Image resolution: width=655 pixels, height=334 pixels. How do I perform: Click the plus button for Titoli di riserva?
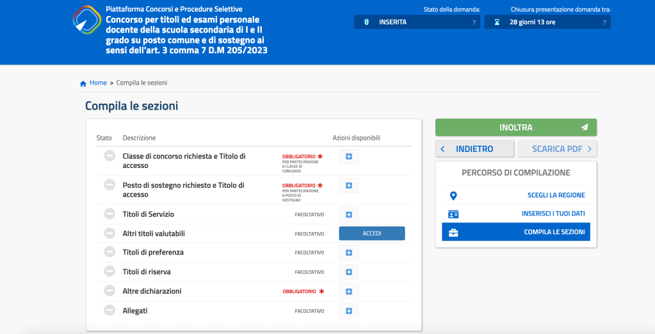(349, 272)
